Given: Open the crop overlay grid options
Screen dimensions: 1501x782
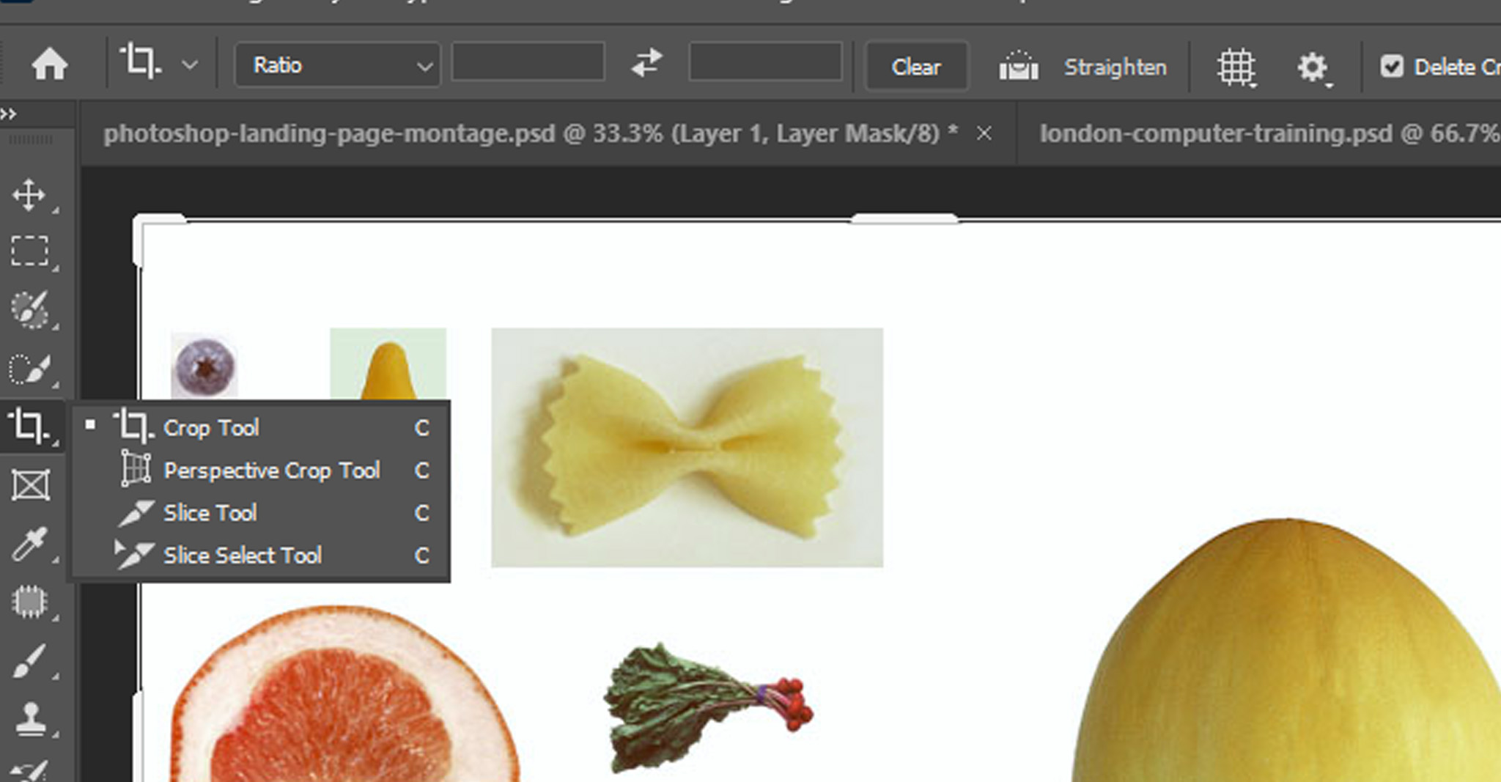Looking at the screenshot, I should (1236, 68).
